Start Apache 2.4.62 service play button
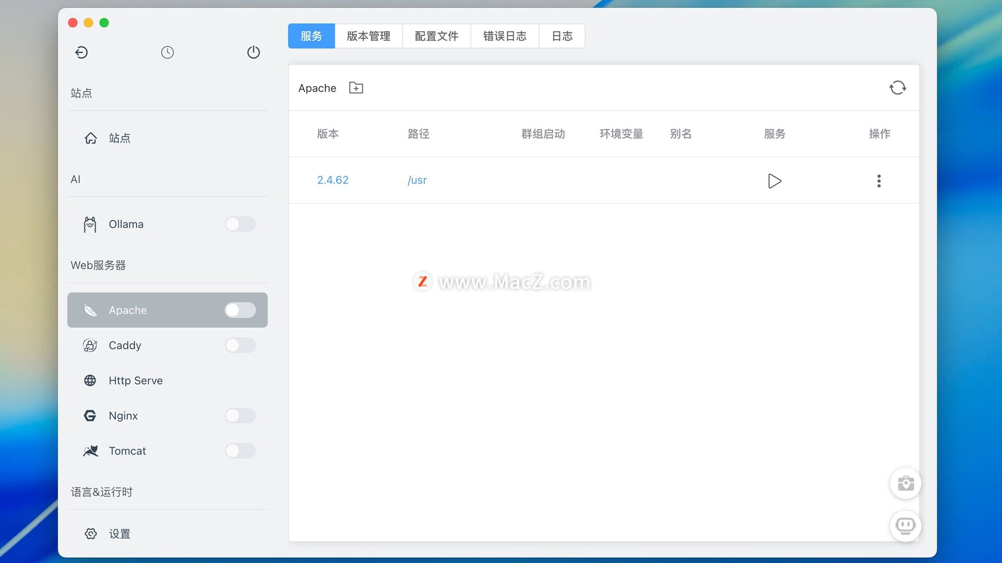Image resolution: width=1002 pixels, height=563 pixels. click(774, 181)
